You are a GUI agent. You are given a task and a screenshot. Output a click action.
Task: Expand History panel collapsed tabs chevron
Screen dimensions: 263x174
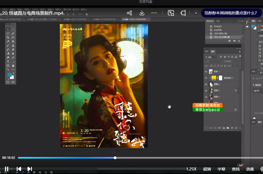(238, 21)
